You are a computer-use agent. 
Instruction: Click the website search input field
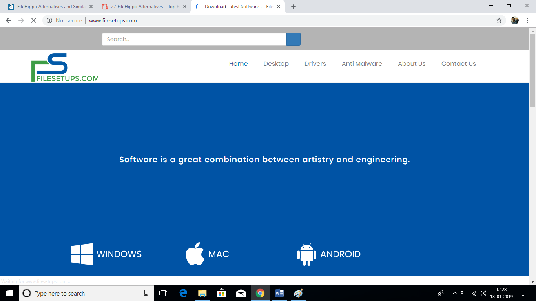click(194, 39)
